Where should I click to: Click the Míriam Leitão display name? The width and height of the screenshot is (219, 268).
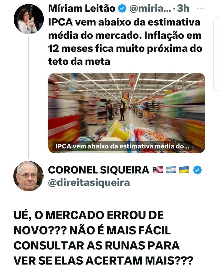click(82, 9)
